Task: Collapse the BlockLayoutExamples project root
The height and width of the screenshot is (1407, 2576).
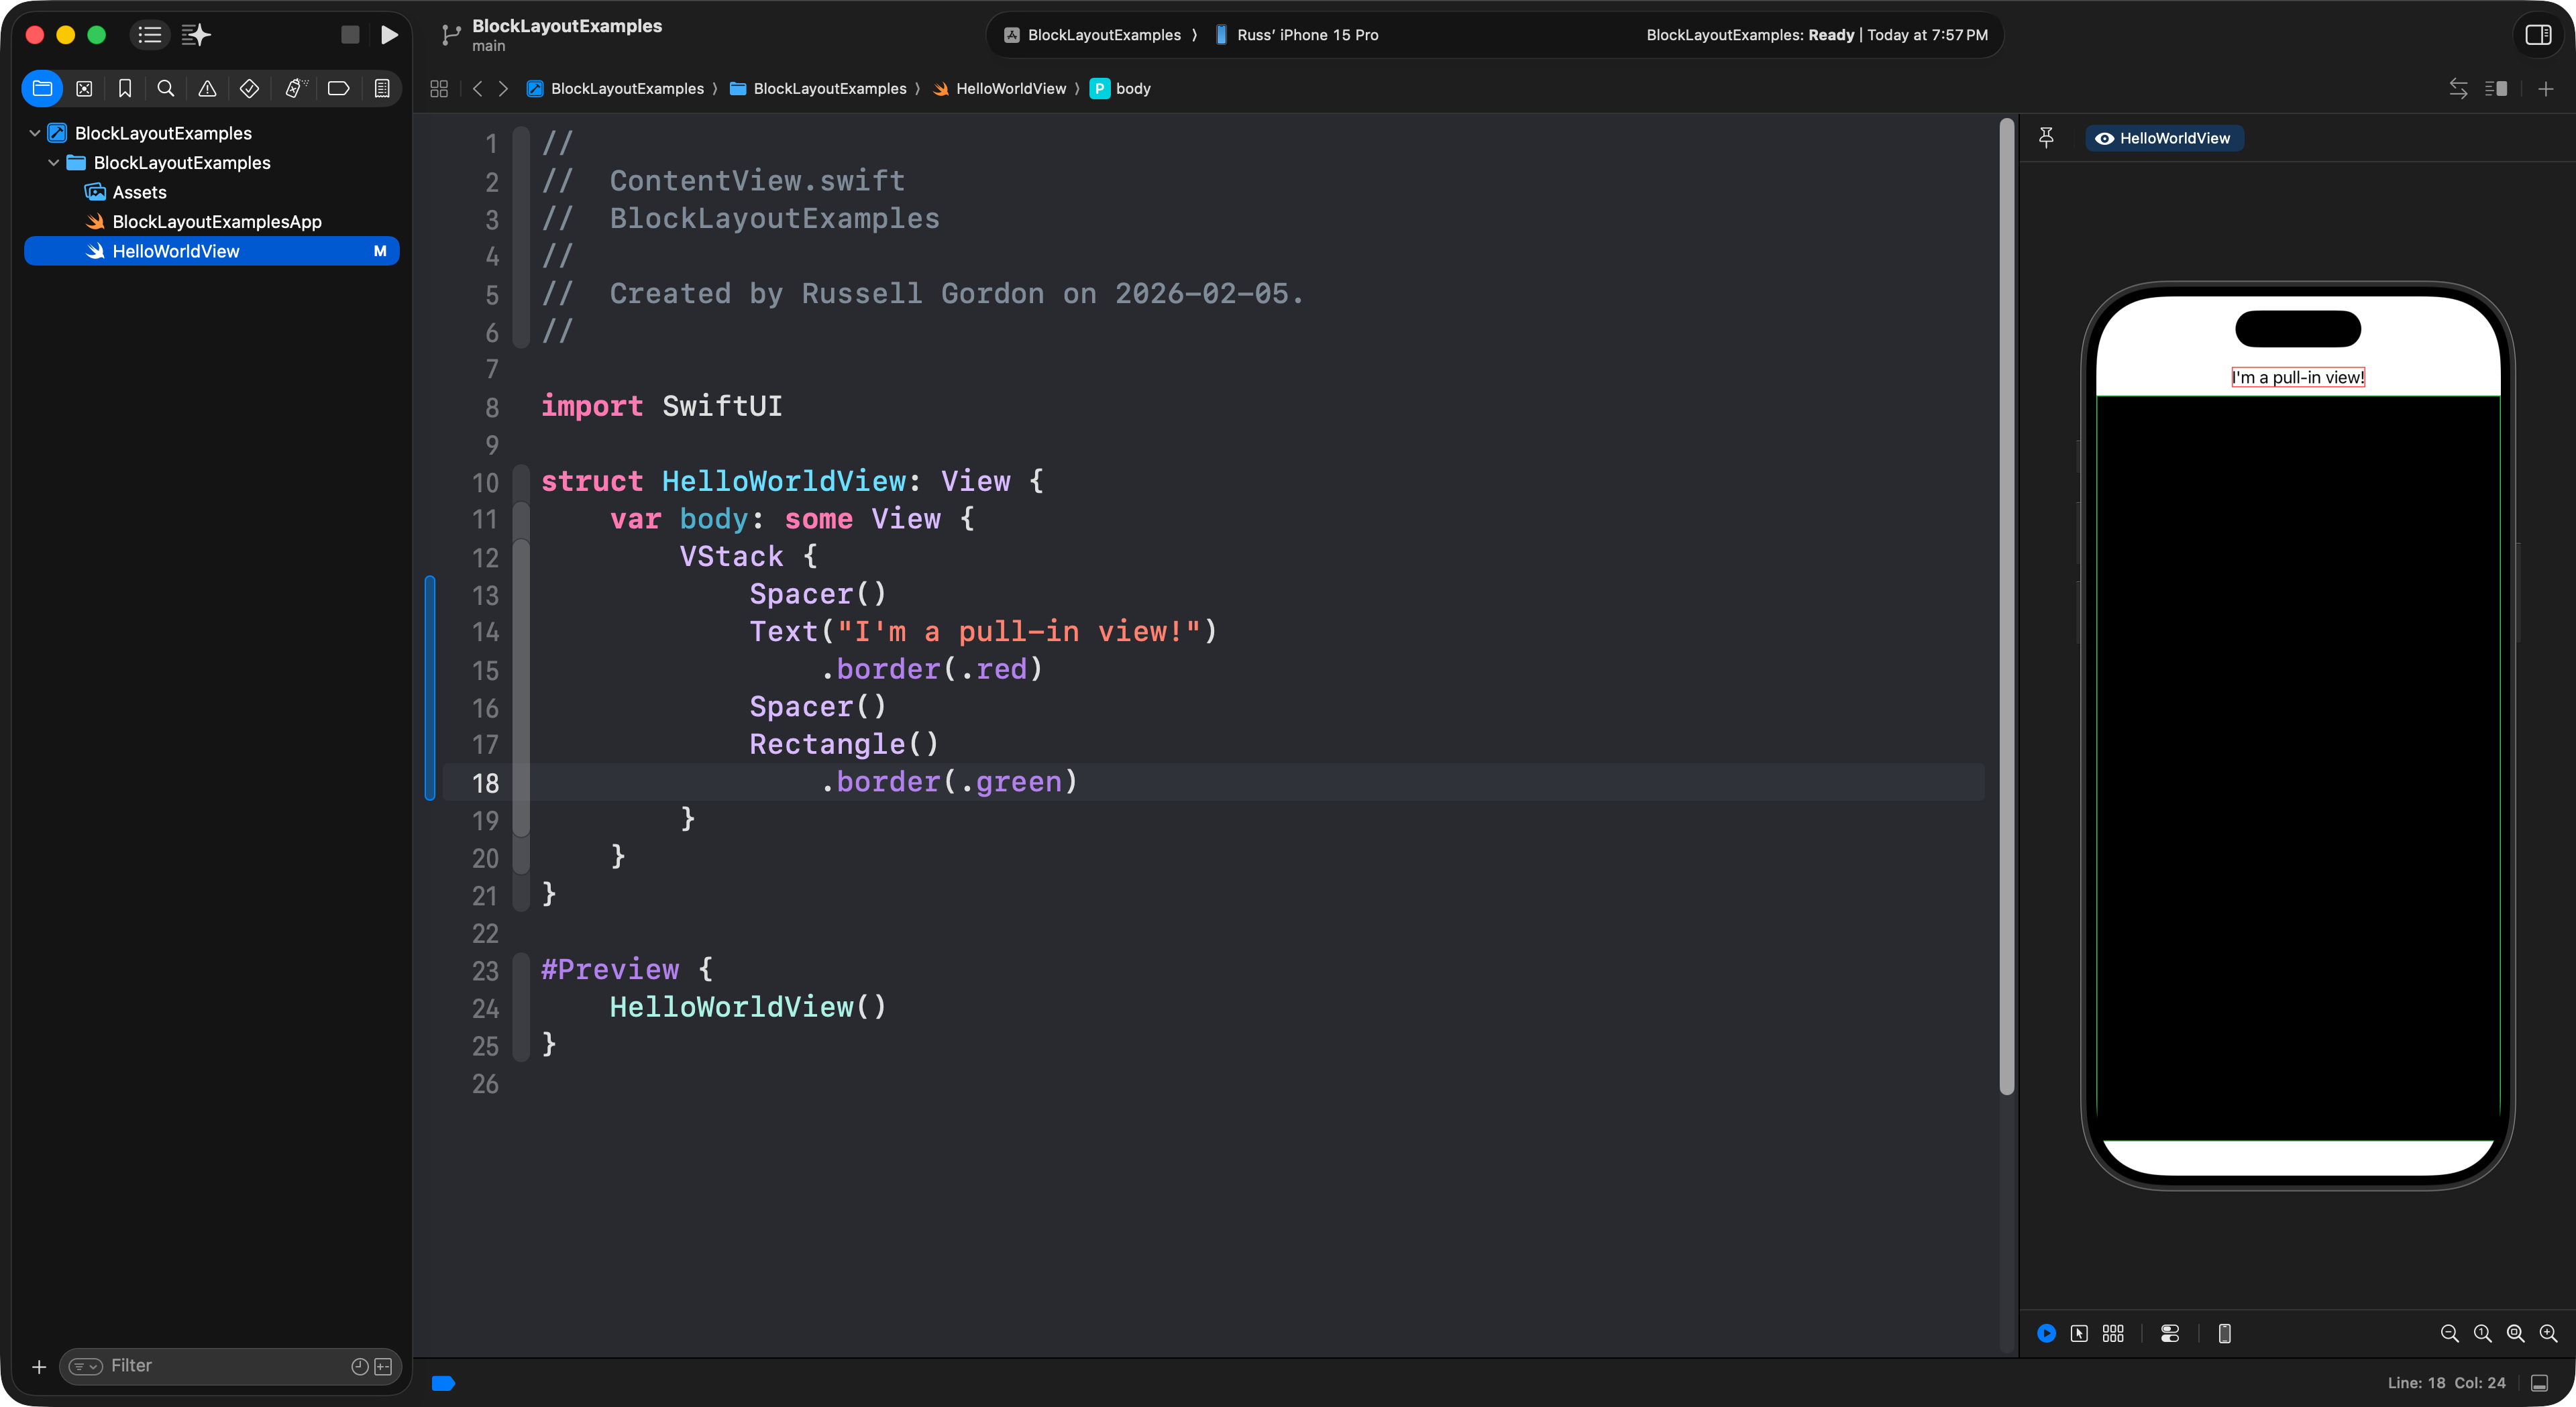Action: [x=35, y=133]
